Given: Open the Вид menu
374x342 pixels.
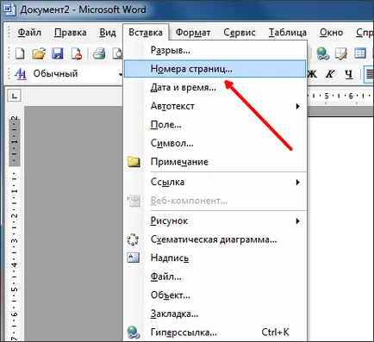Looking at the screenshot, I should tap(108, 33).
